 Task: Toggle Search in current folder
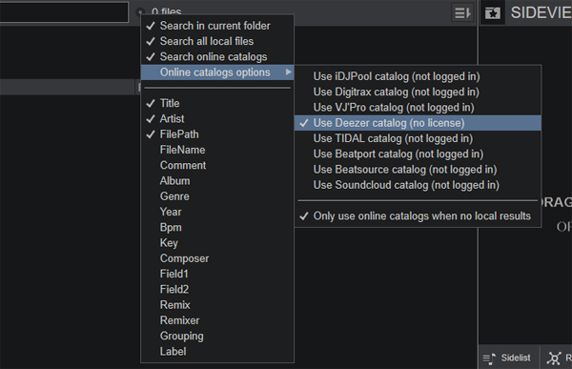point(217,26)
